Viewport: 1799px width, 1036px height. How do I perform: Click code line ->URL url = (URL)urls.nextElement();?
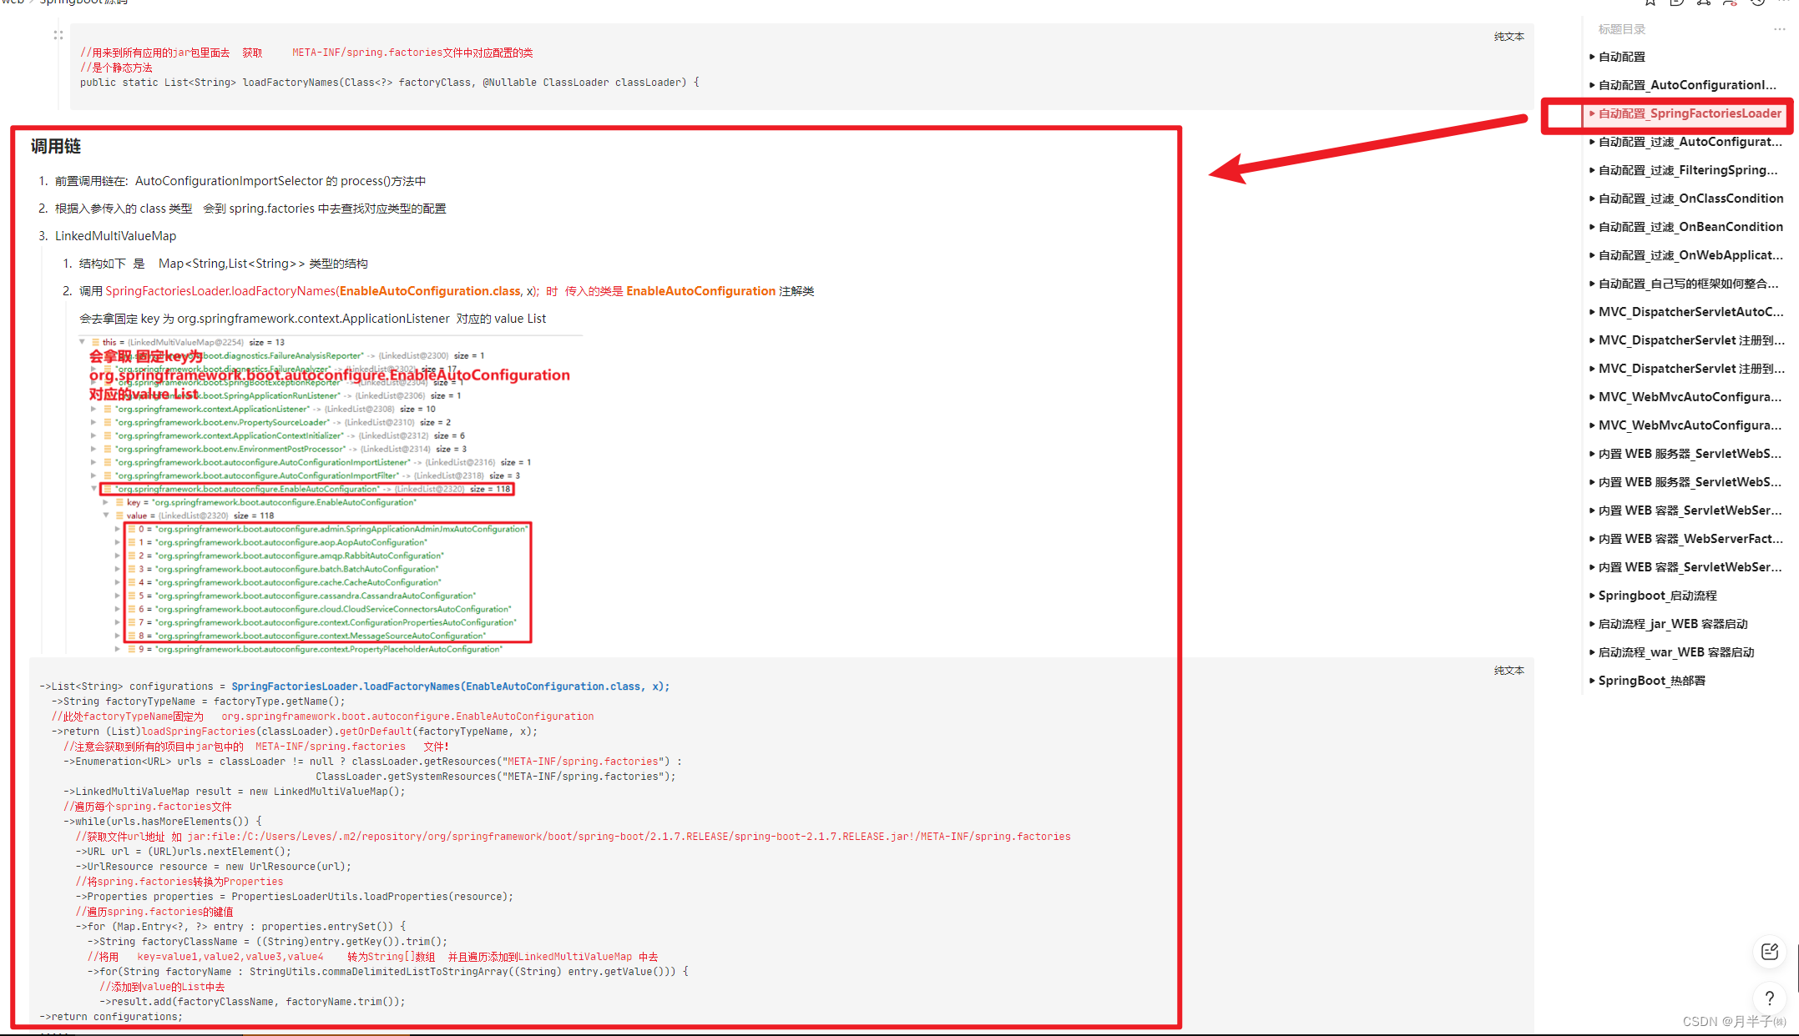(x=184, y=852)
